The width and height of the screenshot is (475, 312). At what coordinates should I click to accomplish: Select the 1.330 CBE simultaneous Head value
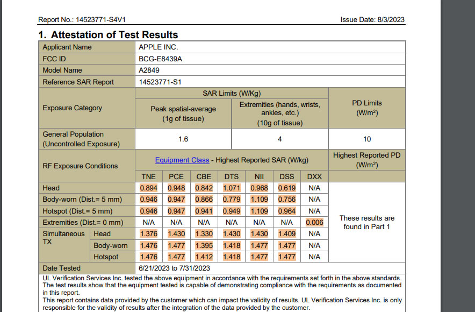coord(204,233)
